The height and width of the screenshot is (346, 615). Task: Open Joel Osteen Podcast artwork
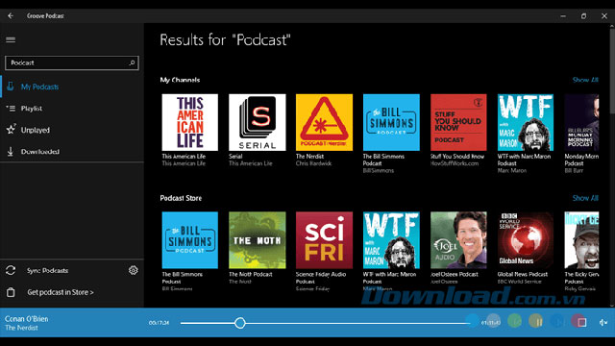[458, 240]
